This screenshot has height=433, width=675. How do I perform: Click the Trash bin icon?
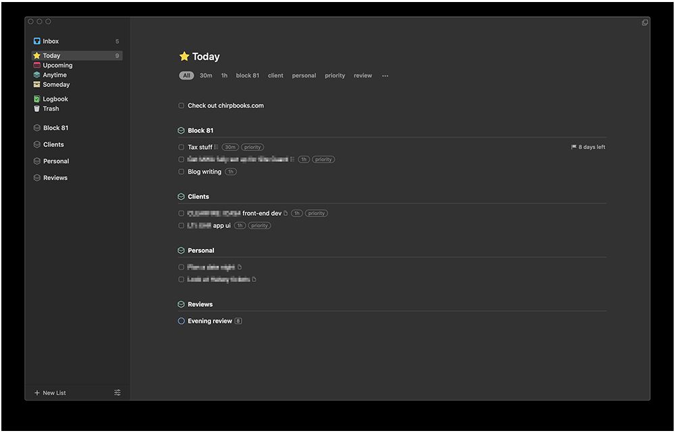(37, 109)
